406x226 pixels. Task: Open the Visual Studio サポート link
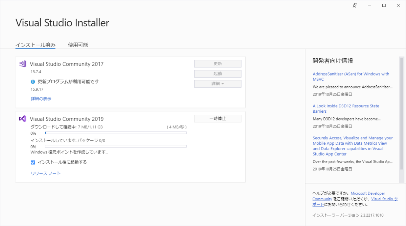click(385, 199)
